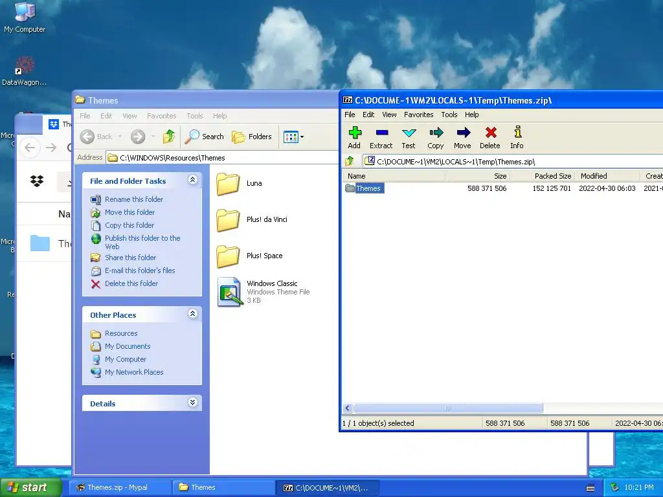Image resolution: width=663 pixels, height=497 pixels.
Task: Open the File menu in 7-Zip
Action: click(x=350, y=115)
